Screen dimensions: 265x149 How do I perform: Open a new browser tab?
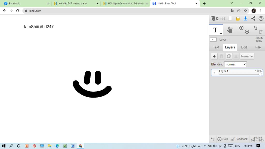point(204,3)
